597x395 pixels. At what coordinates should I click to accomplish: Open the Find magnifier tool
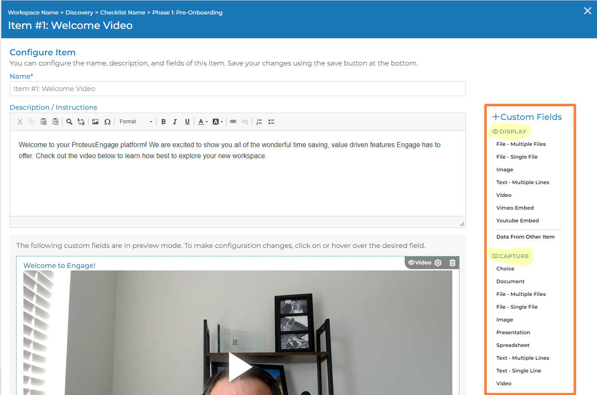(69, 122)
